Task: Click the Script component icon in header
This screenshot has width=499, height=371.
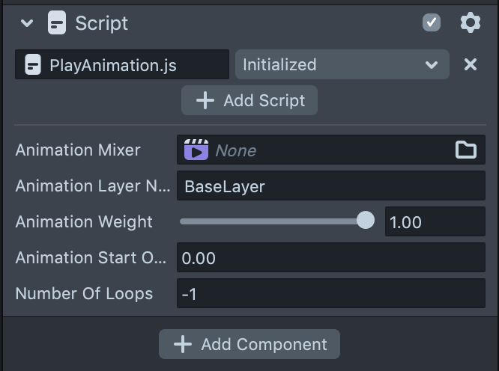Action: click(56, 23)
